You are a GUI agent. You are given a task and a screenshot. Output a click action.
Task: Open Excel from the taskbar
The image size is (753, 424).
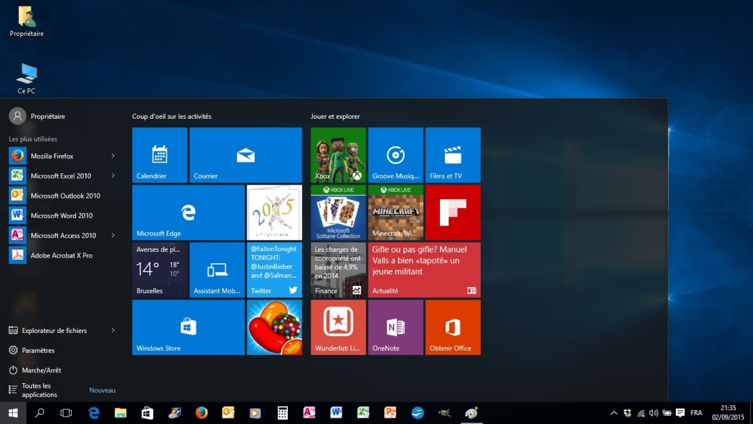[363, 413]
